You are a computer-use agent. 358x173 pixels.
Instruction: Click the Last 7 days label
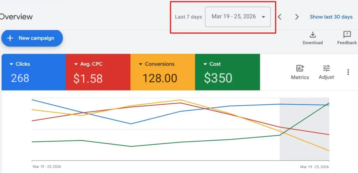(188, 17)
